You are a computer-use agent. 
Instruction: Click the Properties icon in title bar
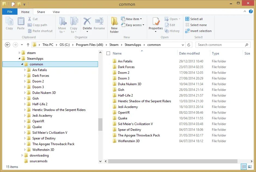tap(13, 4)
